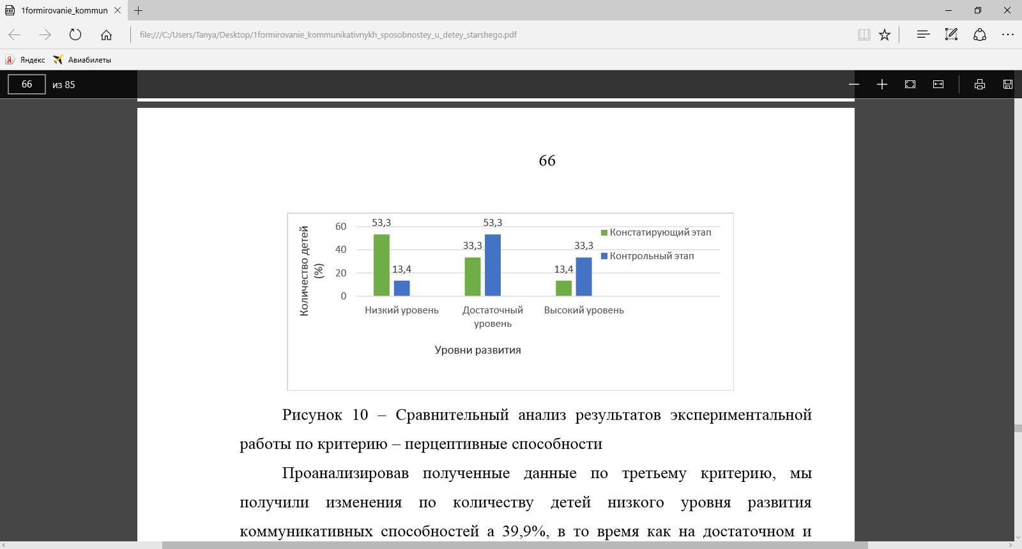Click the Достаточный уровень axis label
1022x549 pixels.
[x=492, y=317]
